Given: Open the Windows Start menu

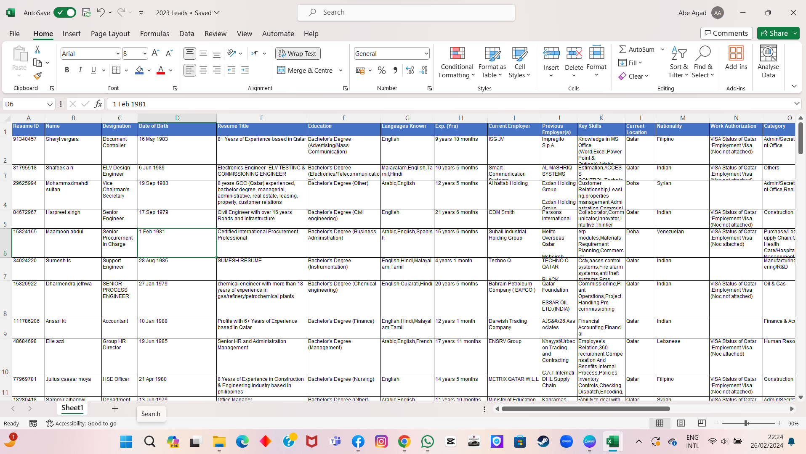Looking at the screenshot, I should point(126,441).
